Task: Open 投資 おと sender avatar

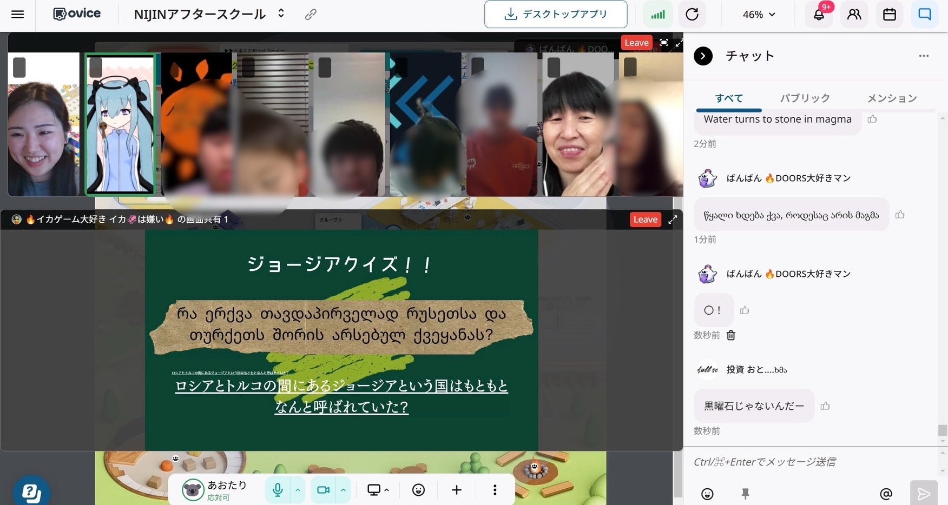Action: [x=707, y=369]
